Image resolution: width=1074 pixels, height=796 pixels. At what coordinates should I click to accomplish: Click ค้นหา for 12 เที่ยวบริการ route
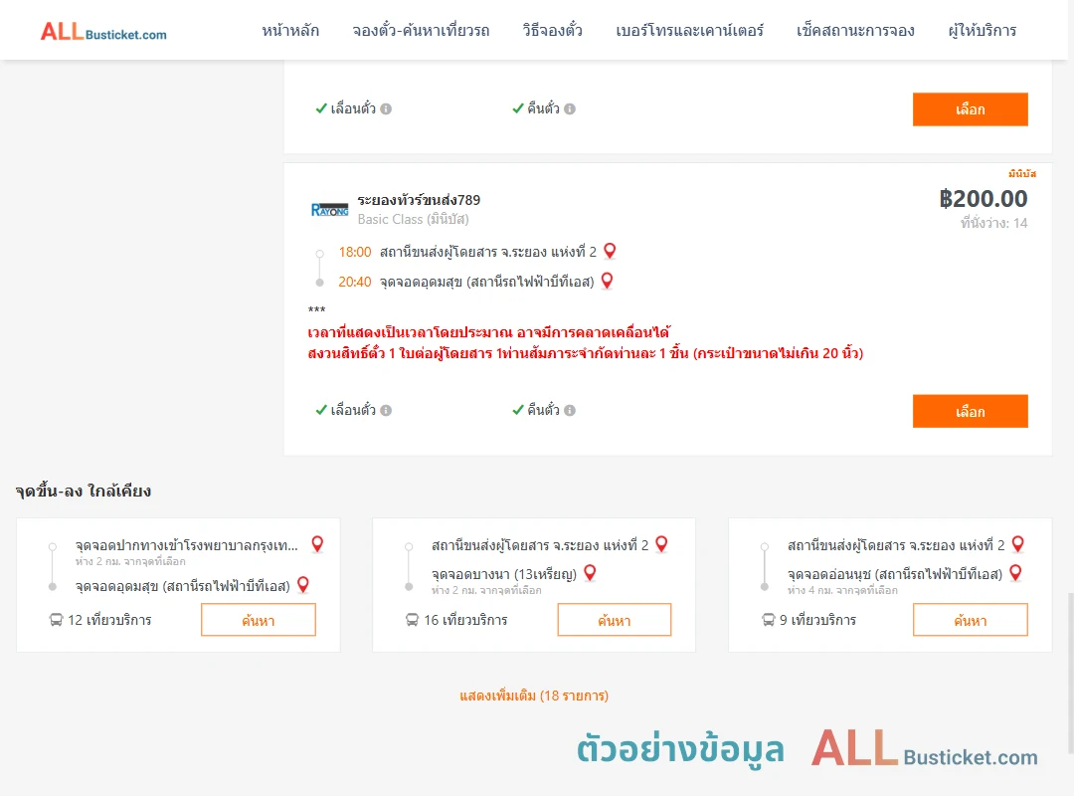259,620
